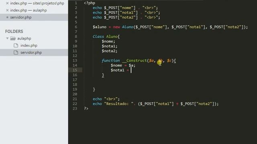The width and height of the screenshot is (257, 144).
Task: Click line number 19 in the gutter
Action: coord(75,89)
